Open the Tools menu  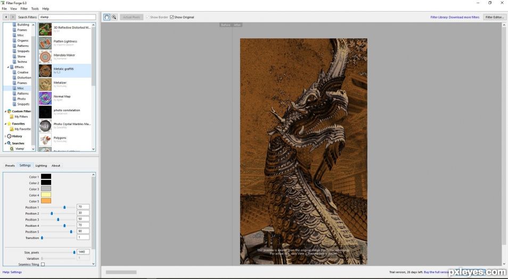click(35, 9)
